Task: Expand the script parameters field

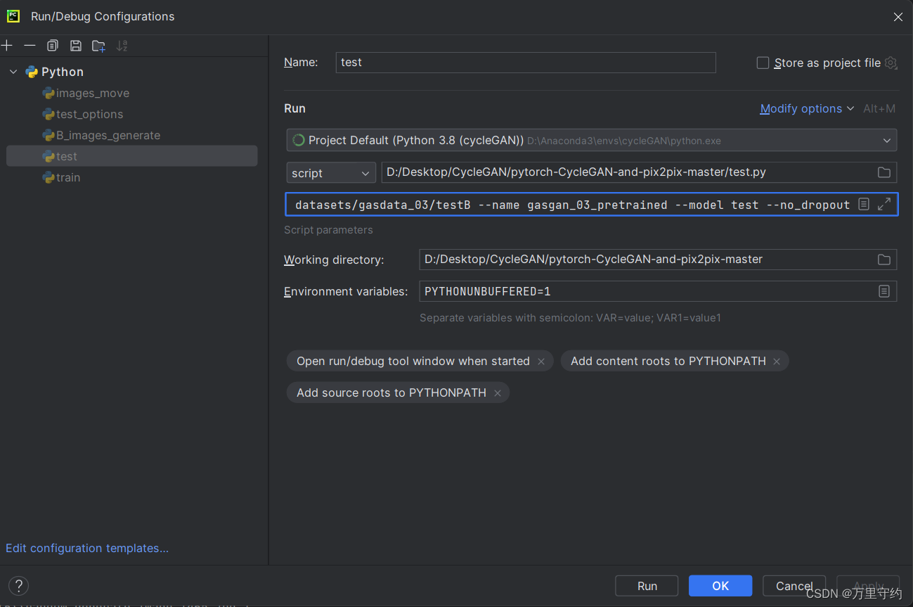Action: [884, 204]
